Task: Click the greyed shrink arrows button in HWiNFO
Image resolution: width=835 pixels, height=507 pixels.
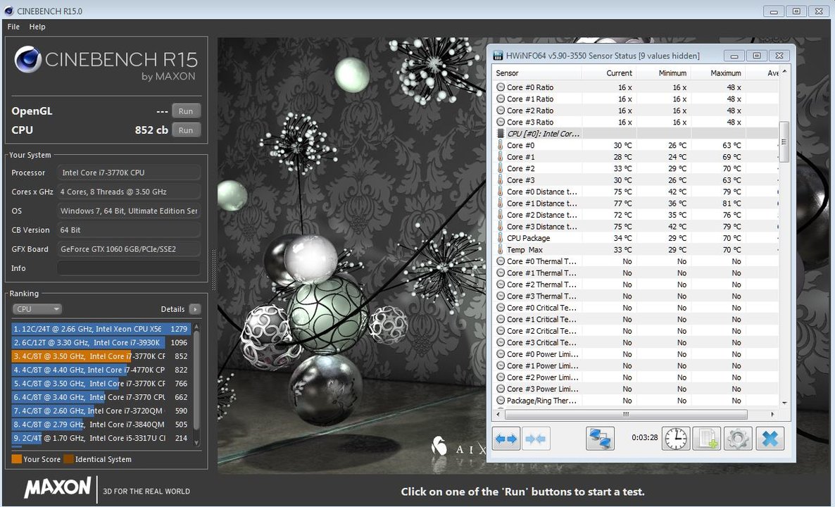Action: [536, 439]
